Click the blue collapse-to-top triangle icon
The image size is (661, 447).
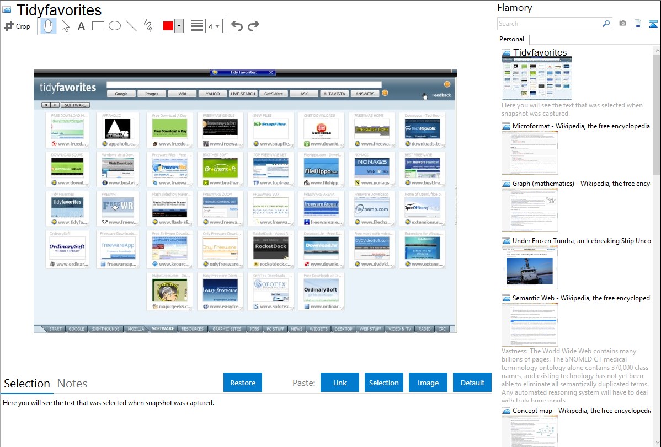pos(653,24)
